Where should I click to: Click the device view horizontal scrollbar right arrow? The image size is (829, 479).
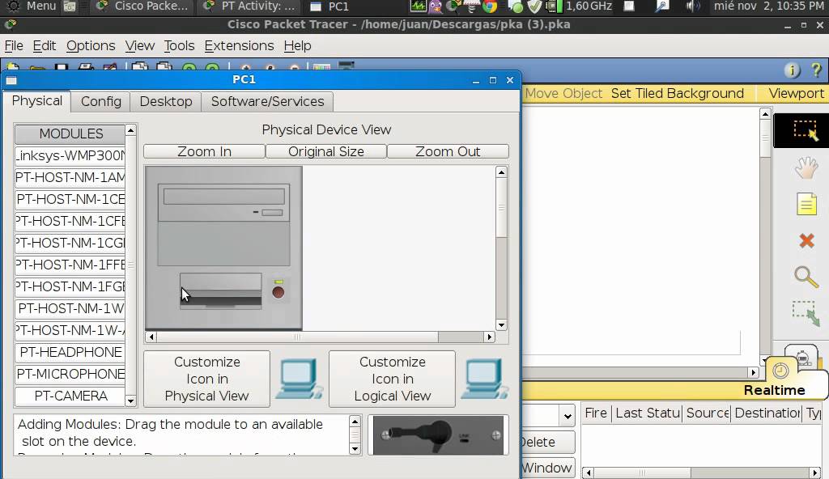click(x=490, y=337)
